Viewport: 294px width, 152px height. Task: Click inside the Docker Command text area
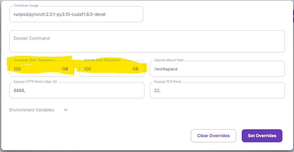click(147, 41)
